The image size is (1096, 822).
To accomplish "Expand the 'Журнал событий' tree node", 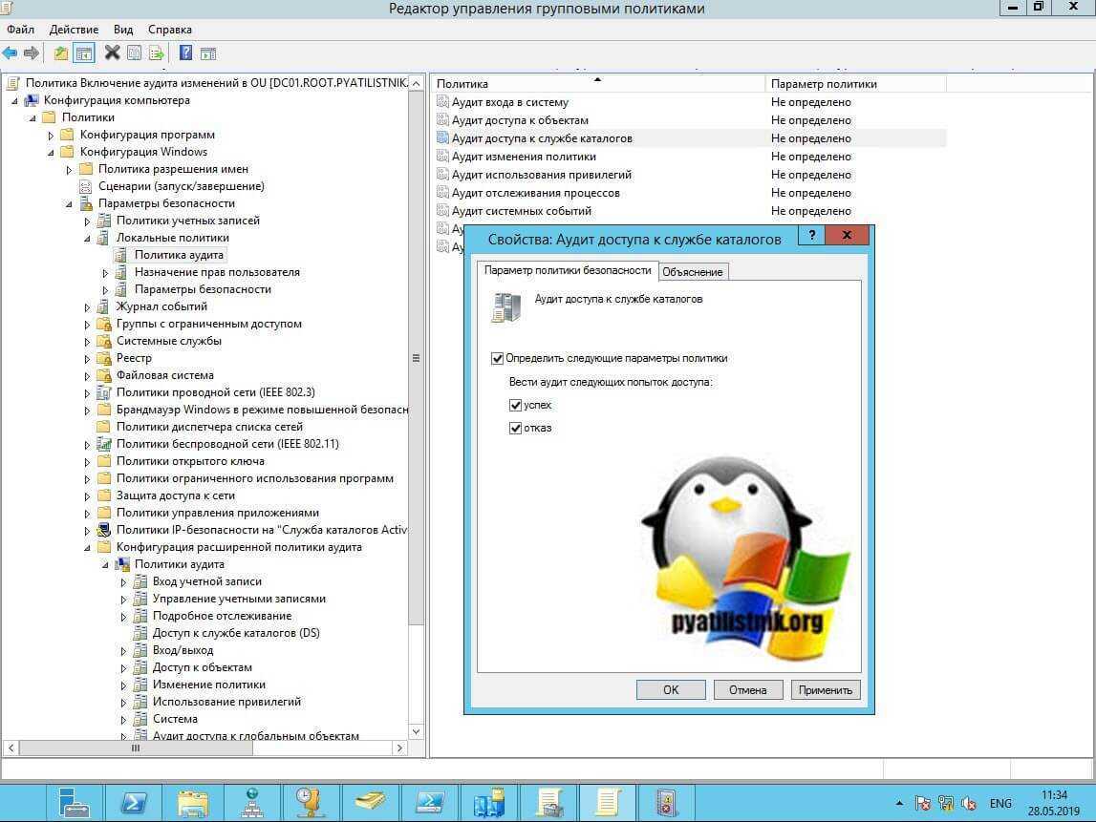I will (x=88, y=307).
